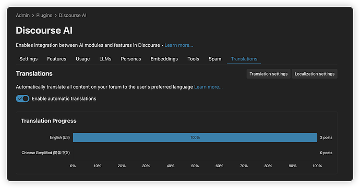Screen dimensions: 360x188
Task: Open the Spam tab
Action: (x=215, y=59)
